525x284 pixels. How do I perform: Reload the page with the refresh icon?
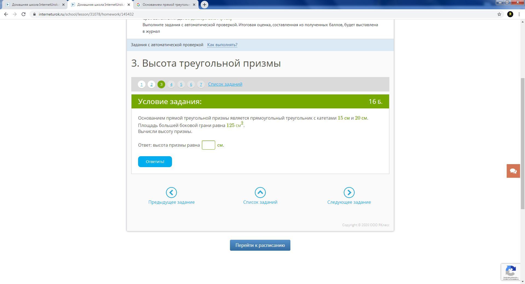pyautogui.click(x=24, y=14)
